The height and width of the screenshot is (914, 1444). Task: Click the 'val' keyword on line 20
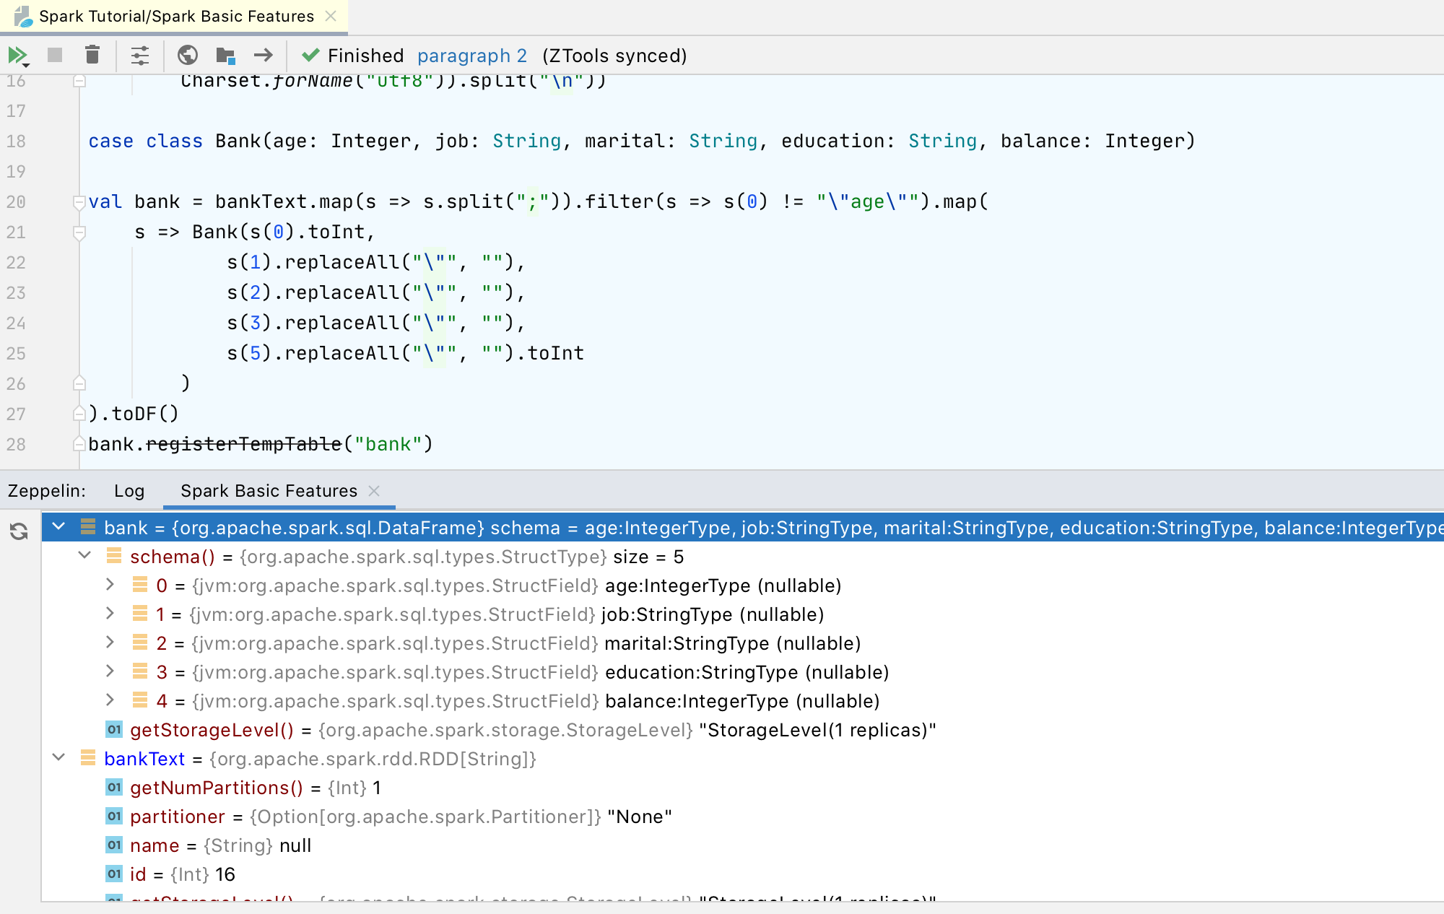pos(105,201)
